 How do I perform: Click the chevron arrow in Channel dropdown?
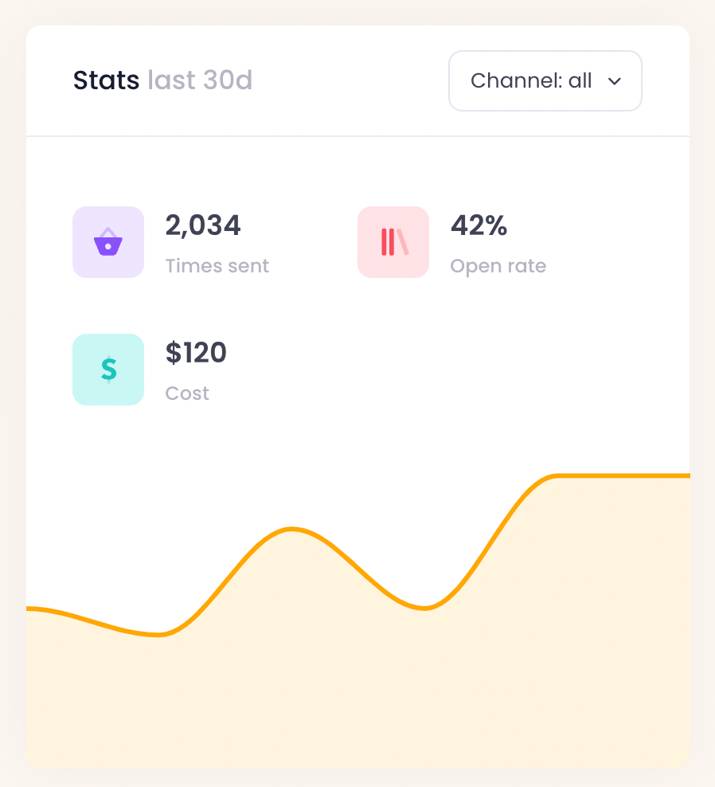point(614,81)
